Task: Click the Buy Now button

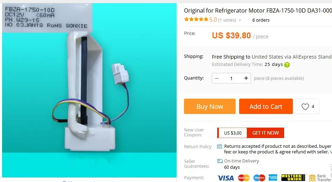Action: [209, 106]
